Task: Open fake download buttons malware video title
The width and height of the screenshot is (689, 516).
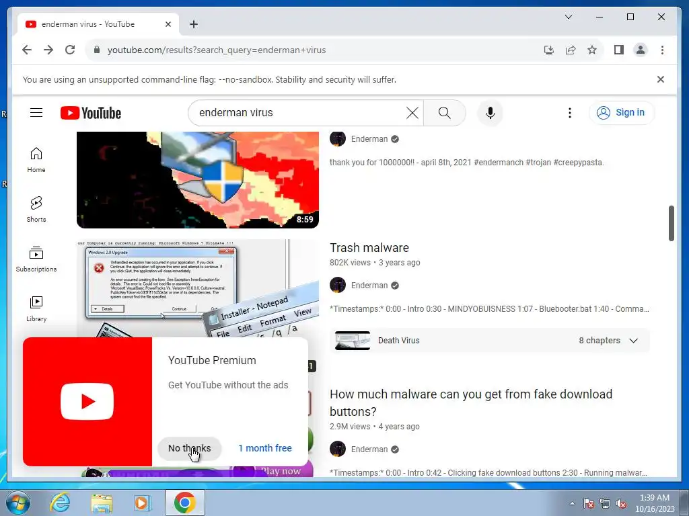Action: [x=470, y=403]
